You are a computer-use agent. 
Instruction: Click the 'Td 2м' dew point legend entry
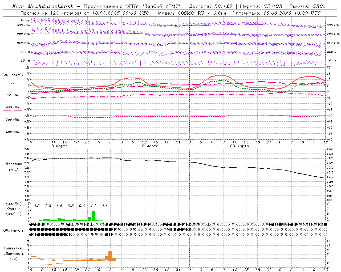12,95
